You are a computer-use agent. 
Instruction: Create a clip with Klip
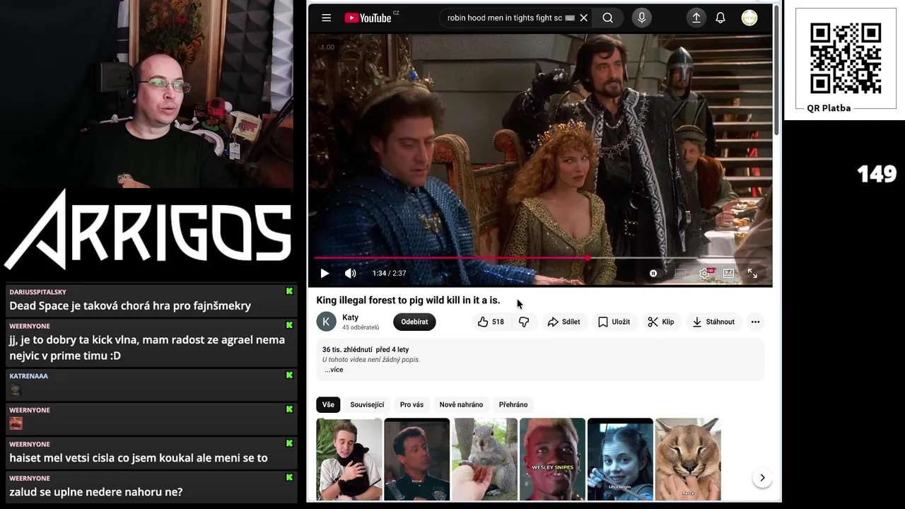click(661, 322)
